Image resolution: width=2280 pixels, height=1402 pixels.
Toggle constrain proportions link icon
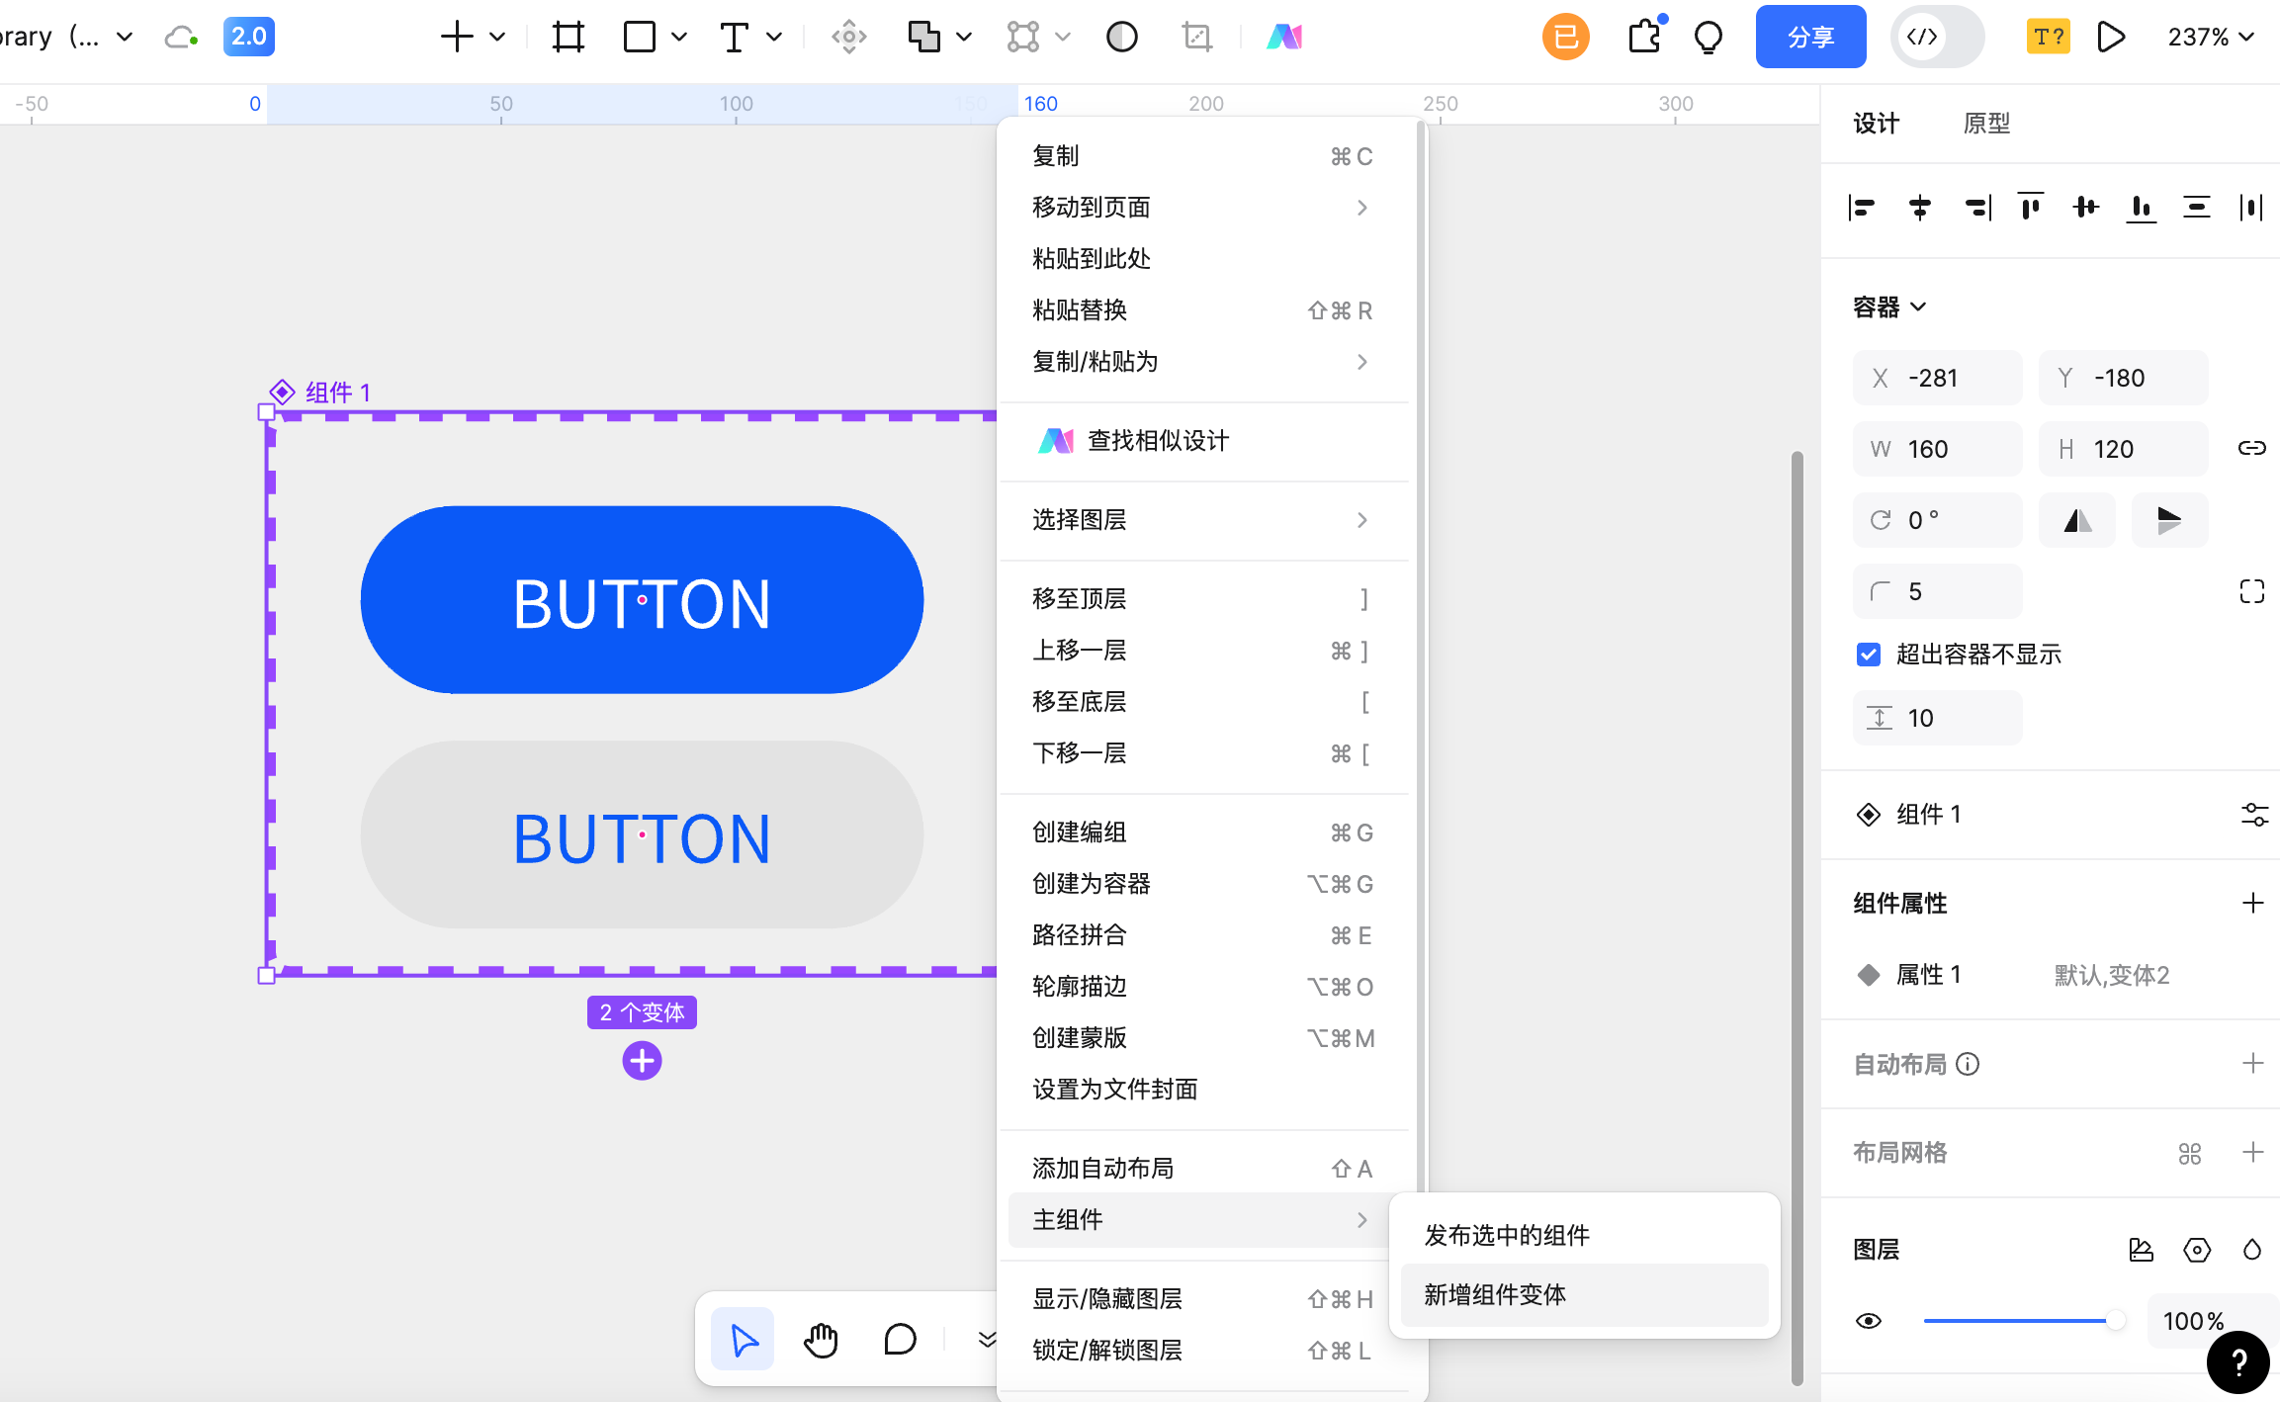2252,449
